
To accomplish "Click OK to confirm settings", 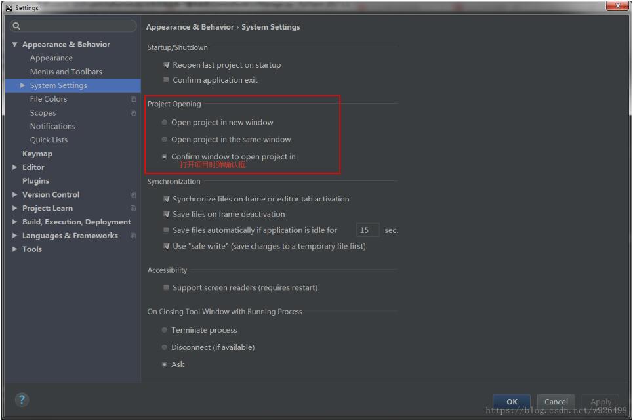I will pos(512,402).
